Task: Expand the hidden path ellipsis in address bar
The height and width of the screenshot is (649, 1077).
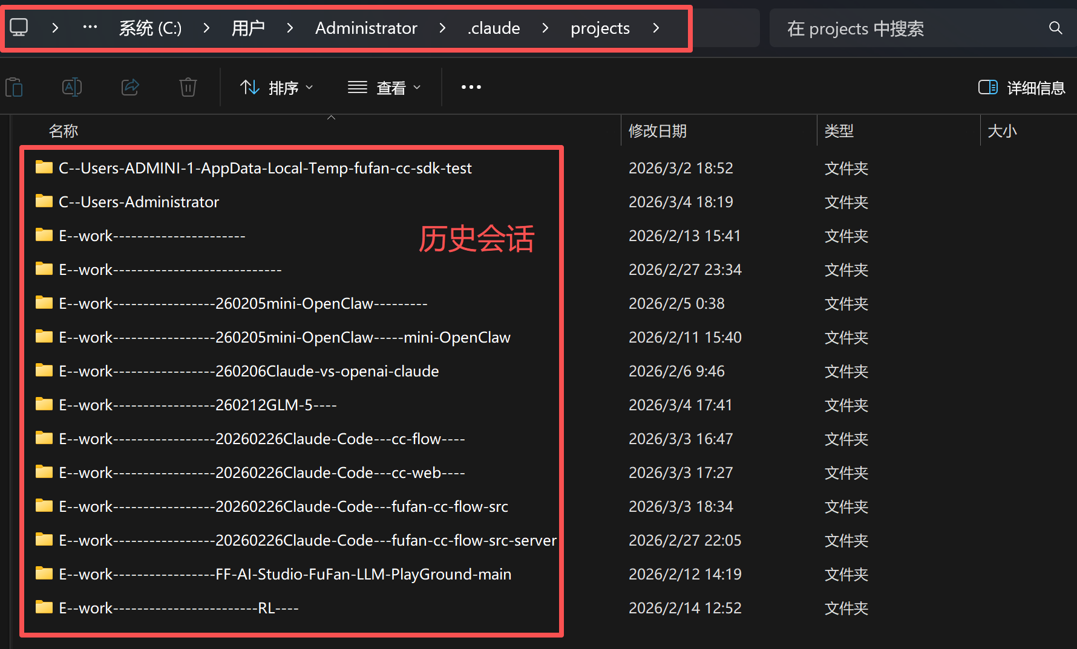Action: 90,28
